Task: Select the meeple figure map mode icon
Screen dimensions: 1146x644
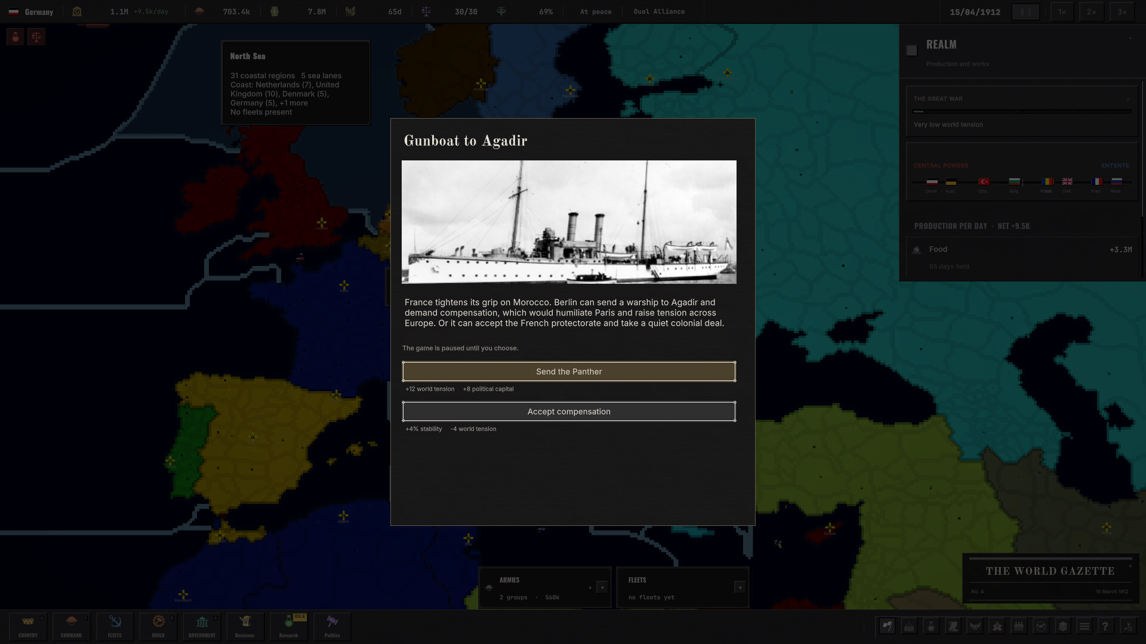Action: pyautogui.click(x=997, y=626)
